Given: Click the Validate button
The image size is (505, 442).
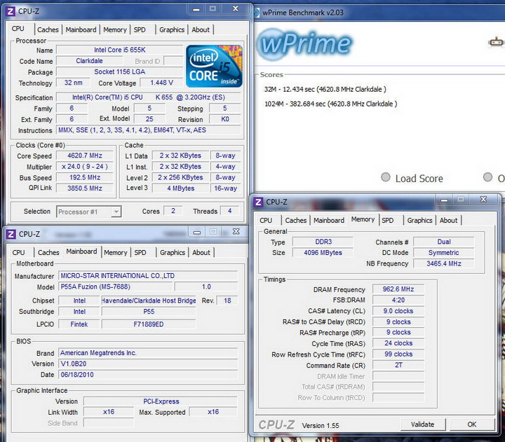Looking at the screenshot, I should point(422,424).
